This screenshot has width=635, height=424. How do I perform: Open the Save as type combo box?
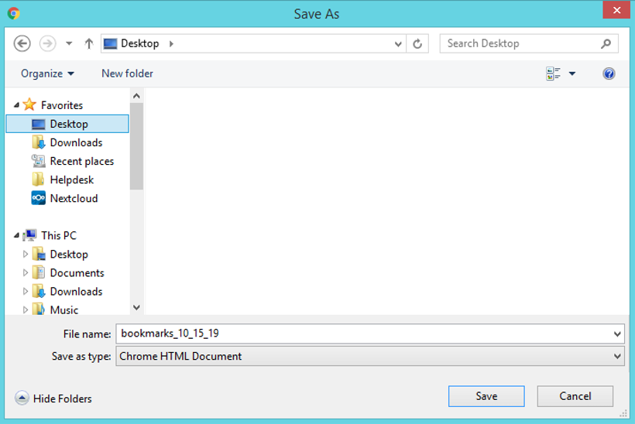pyautogui.click(x=370, y=356)
